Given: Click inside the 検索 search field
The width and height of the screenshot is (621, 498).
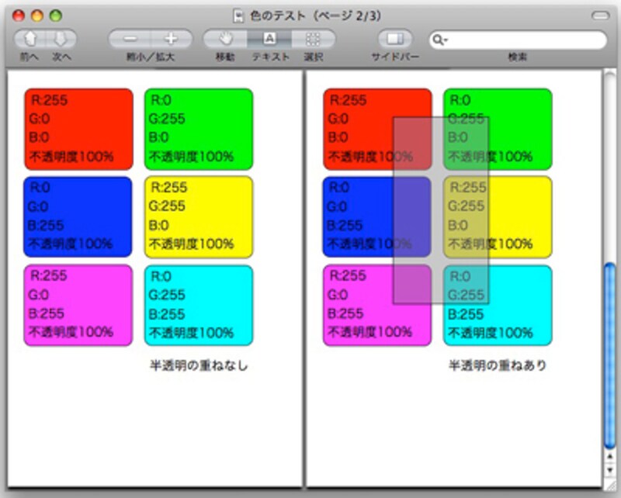Looking at the screenshot, I should [520, 37].
